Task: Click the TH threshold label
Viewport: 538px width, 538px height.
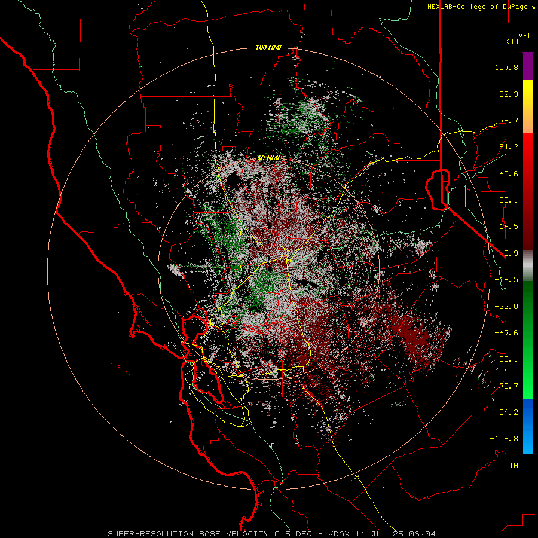Action: (x=513, y=466)
